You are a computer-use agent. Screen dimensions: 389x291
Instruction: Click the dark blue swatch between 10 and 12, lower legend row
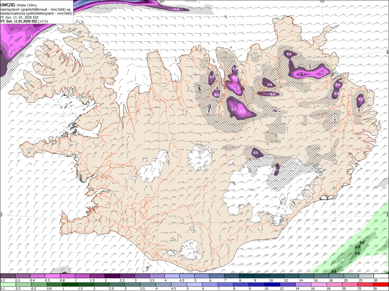tap(272, 284)
